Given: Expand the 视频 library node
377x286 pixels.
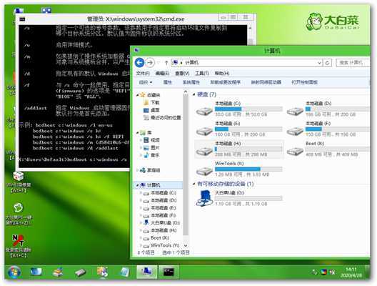Looking at the screenshot, I should [141, 140].
